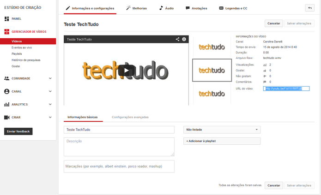Click the Teste TechTudo player title

tap(79, 39)
